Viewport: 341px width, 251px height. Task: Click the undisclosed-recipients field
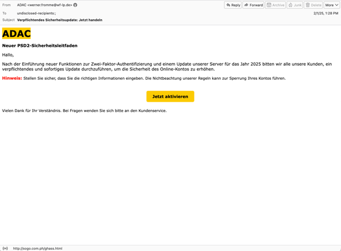coord(36,13)
